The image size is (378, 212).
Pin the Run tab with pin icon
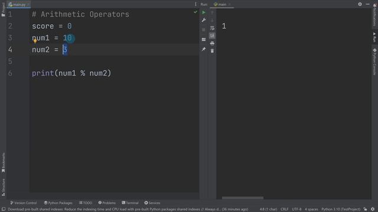204,49
